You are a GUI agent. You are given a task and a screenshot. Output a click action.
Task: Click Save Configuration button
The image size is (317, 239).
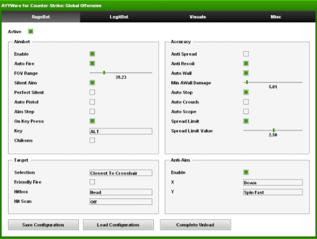tap(43, 224)
